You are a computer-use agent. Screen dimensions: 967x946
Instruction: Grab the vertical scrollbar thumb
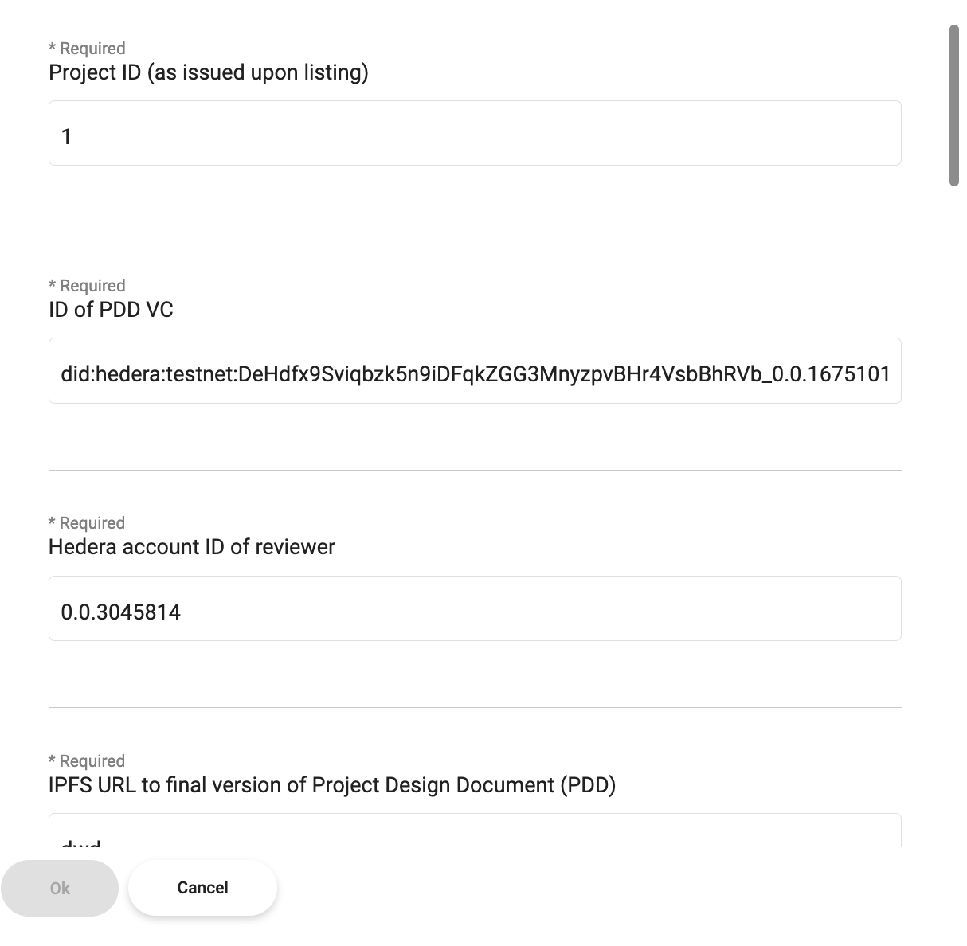coord(953,105)
